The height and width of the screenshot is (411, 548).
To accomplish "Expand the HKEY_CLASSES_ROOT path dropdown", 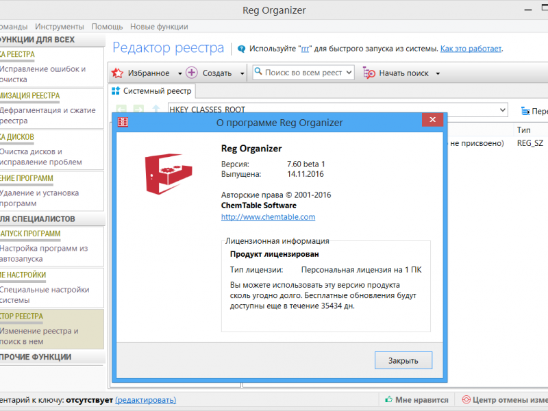I will [x=503, y=110].
